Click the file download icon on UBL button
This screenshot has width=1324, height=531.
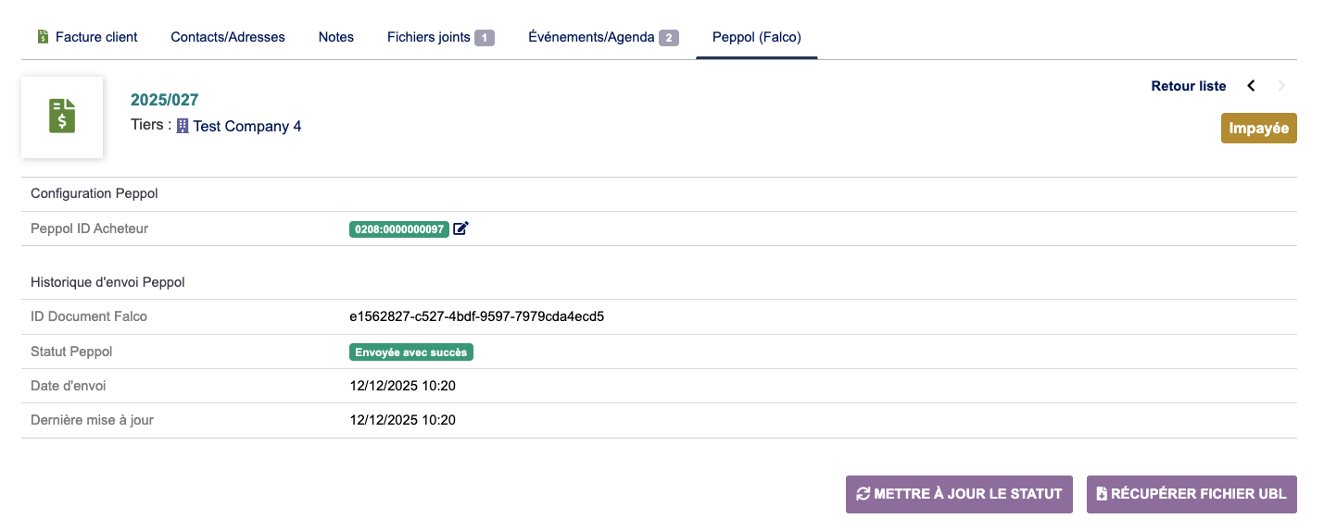click(1102, 494)
